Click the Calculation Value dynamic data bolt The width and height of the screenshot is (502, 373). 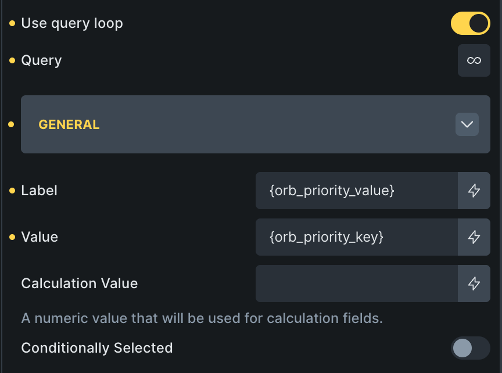click(474, 284)
